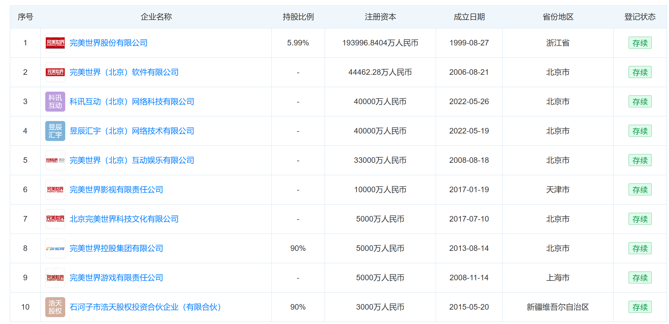Open 完美世界股份有限公司 company link
The height and width of the screenshot is (324, 669).
(109, 43)
